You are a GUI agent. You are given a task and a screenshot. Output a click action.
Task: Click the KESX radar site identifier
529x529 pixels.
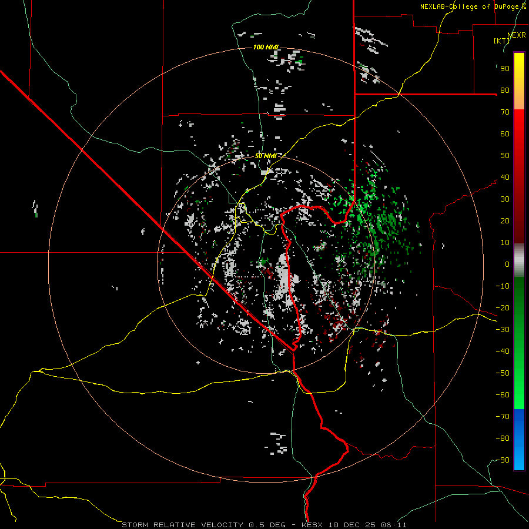point(312,525)
